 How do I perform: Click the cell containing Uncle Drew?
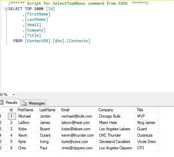[147, 142]
